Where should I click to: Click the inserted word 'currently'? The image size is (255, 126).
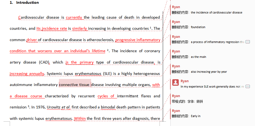click(x=75, y=17)
